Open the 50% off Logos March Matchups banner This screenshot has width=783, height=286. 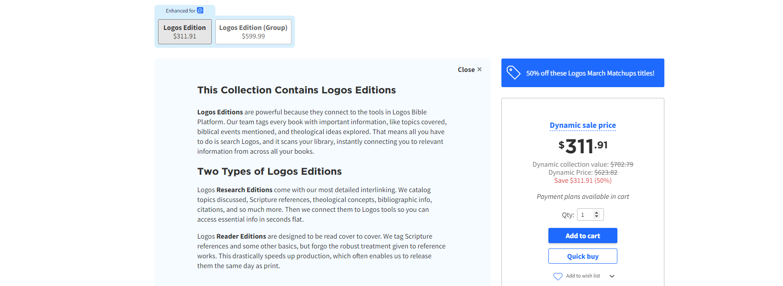582,73
